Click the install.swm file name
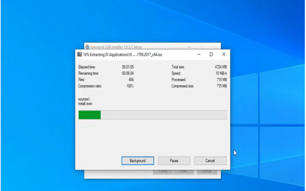The height and width of the screenshot is (191, 306). pos(85,104)
